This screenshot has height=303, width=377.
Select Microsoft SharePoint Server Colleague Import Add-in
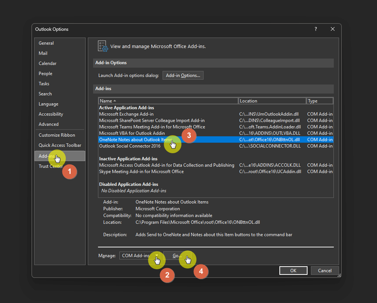(216, 120)
